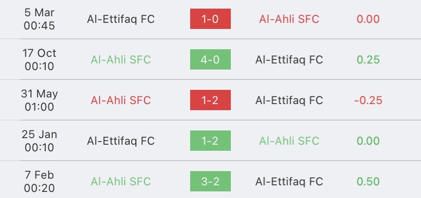The height and width of the screenshot is (198, 421).
Task: Open the 1-0 score on 5 Mar
Action: [210, 19]
